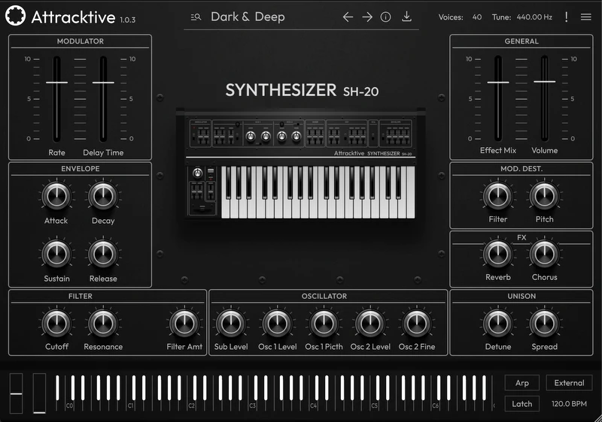Image resolution: width=602 pixels, height=422 pixels.
Task: Click the download preset icon
Action: (407, 17)
